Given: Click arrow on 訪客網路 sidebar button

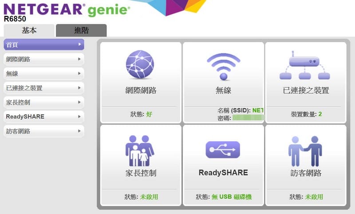Looking at the screenshot, I should point(79,131).
